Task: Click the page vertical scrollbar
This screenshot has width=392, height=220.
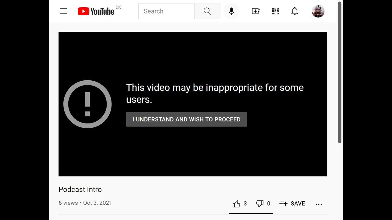Action: pyautogui.click(x=340, y=72)
